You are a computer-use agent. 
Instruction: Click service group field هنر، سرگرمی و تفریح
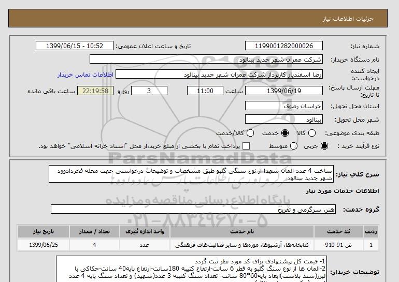click(x=193, y=209)
